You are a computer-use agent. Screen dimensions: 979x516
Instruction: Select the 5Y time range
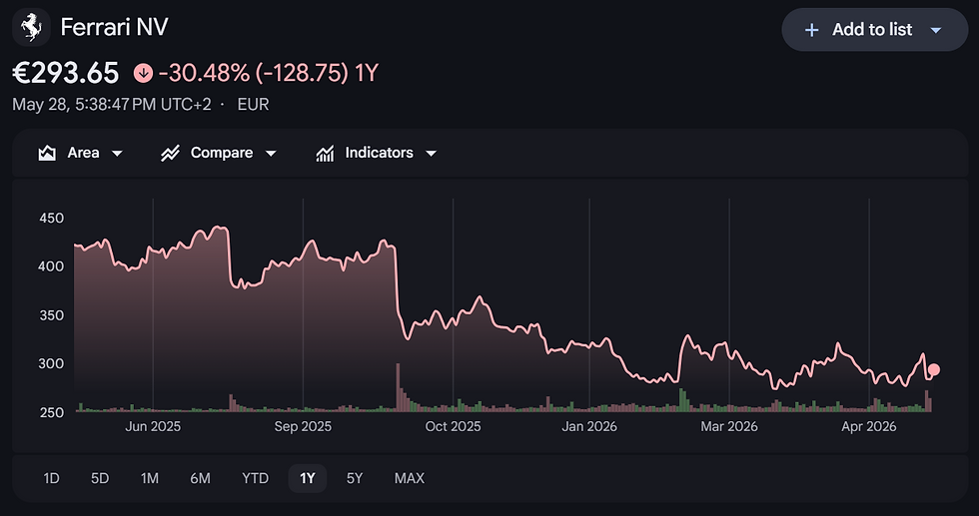pyautogui.click(x=355, y=478)
